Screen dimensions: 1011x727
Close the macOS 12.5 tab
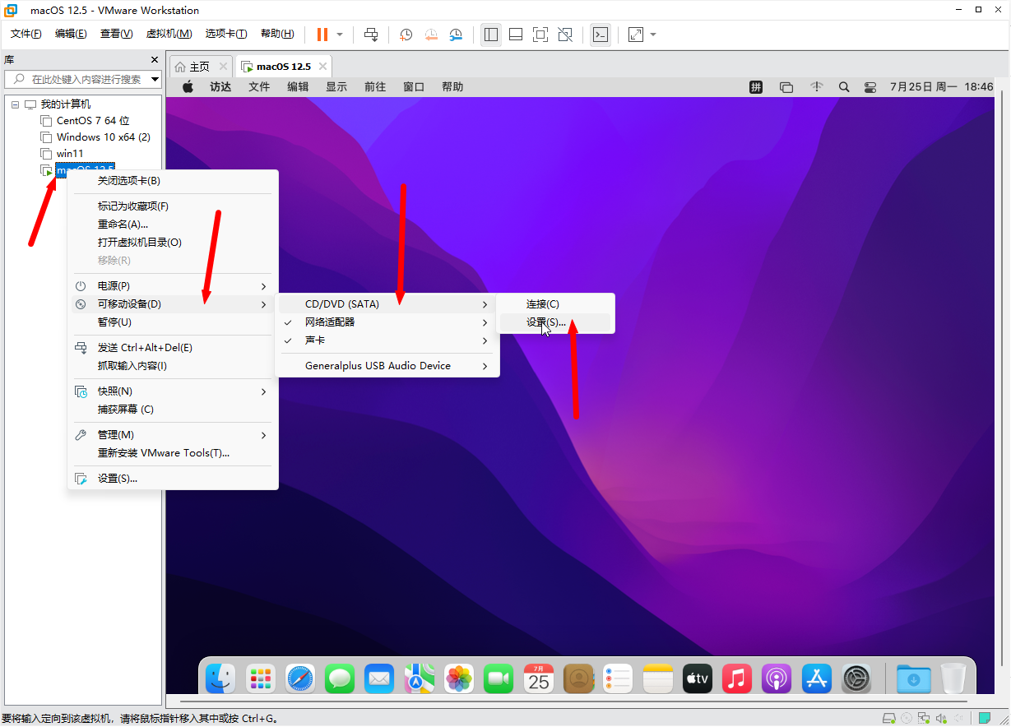pyautogui.click(x=323, y=67)
